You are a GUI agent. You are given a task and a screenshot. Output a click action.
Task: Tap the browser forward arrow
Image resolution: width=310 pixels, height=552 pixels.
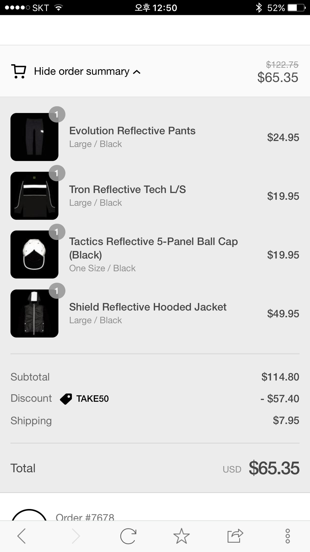click(76, 536)
